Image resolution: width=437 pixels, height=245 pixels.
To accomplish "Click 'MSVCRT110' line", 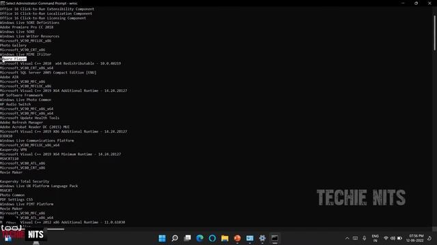I will (9, 159).
